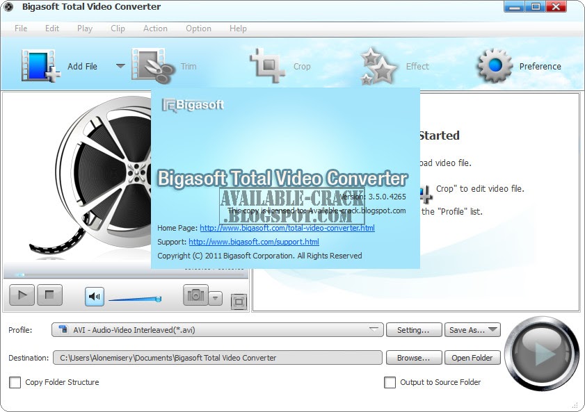
Task: Click the Effect label
Action: (417, 66)
